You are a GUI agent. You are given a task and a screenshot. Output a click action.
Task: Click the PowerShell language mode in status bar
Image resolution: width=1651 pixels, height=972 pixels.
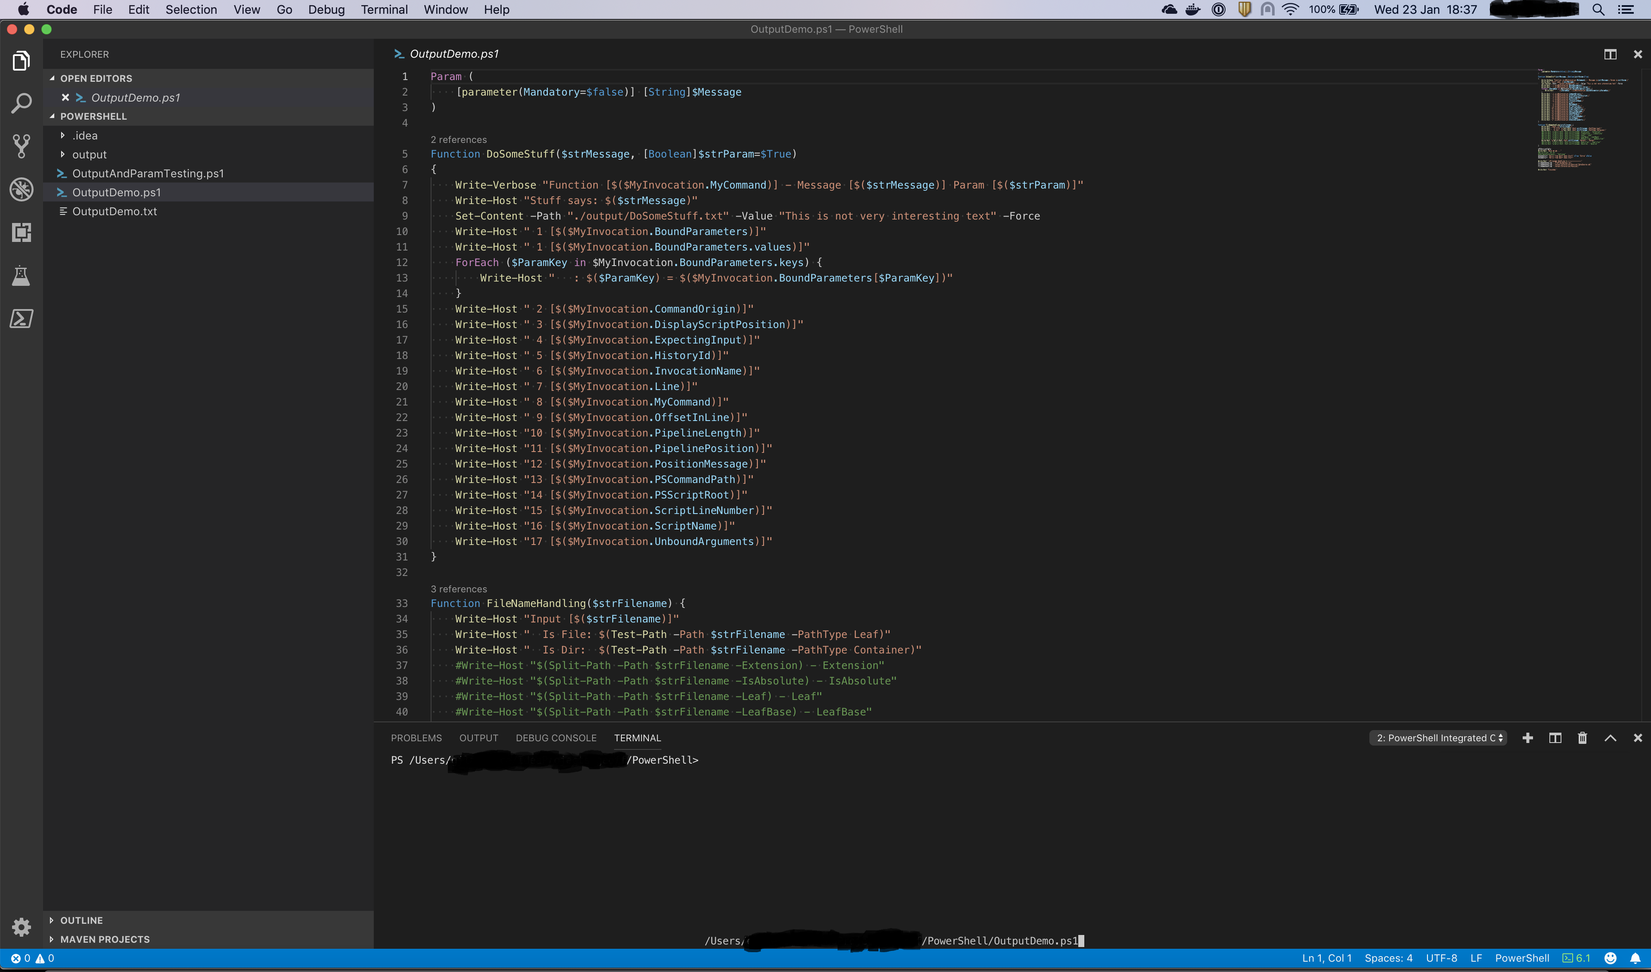tap(1521, 958)
